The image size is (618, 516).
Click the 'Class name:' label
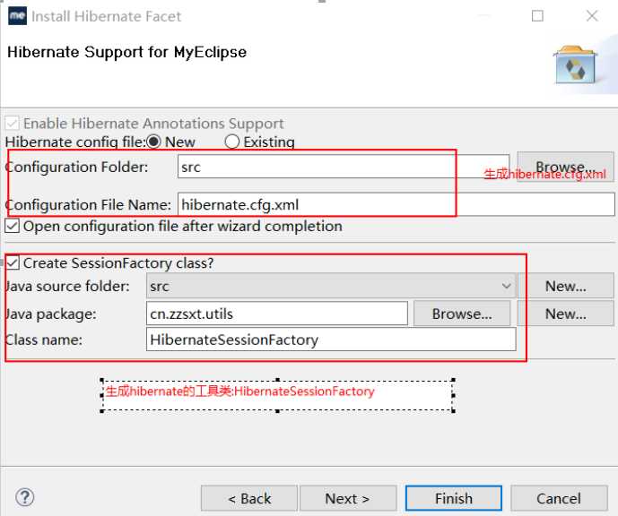[44, 340]
